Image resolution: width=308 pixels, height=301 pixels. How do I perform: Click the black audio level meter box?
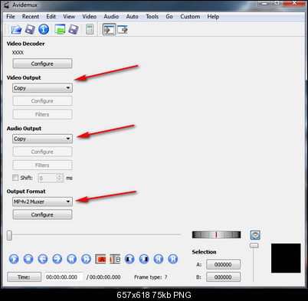286,258
